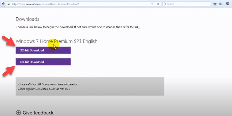232x116 pixels.
Task: Click the Search input field
Action: (x=187, y=4)
